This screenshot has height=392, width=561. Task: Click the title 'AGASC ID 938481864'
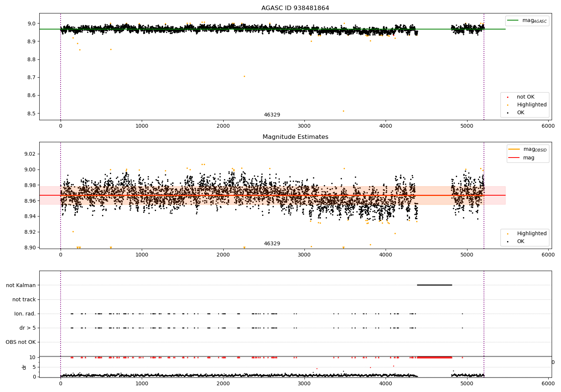(x=295, y=8)
